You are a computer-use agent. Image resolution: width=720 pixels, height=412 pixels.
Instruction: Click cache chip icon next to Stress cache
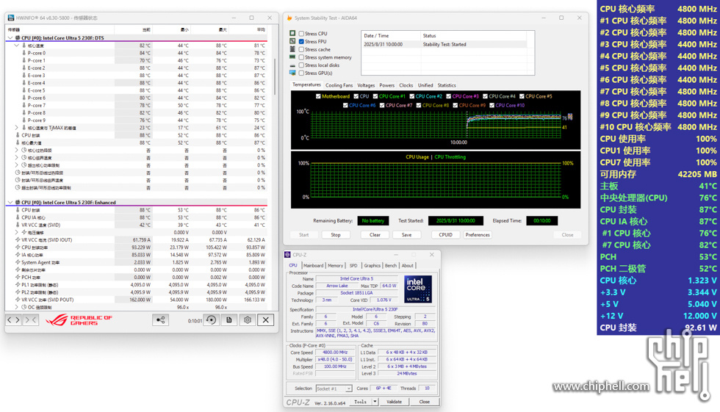point(292,49)
